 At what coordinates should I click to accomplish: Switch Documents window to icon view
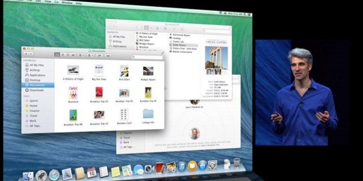coord(57,55)
